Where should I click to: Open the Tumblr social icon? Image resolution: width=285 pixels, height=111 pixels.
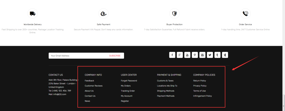click(217, 55)
